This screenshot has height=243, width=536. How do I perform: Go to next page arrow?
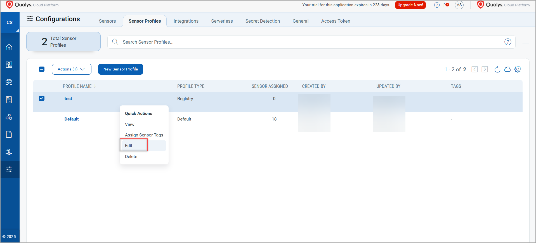click(485, 69)
